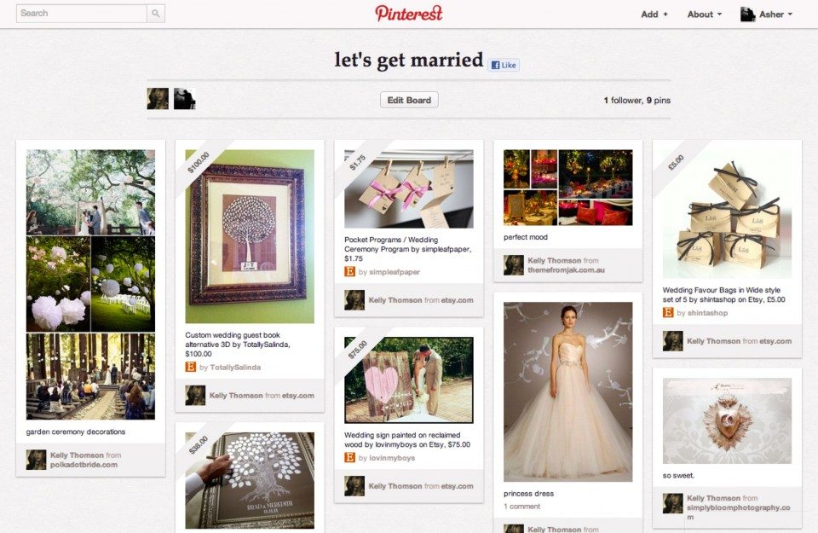The height and width of the screenshot is (533, 818).
Task: Visit the TotallySalinda seller link
Action: point(235,368)
